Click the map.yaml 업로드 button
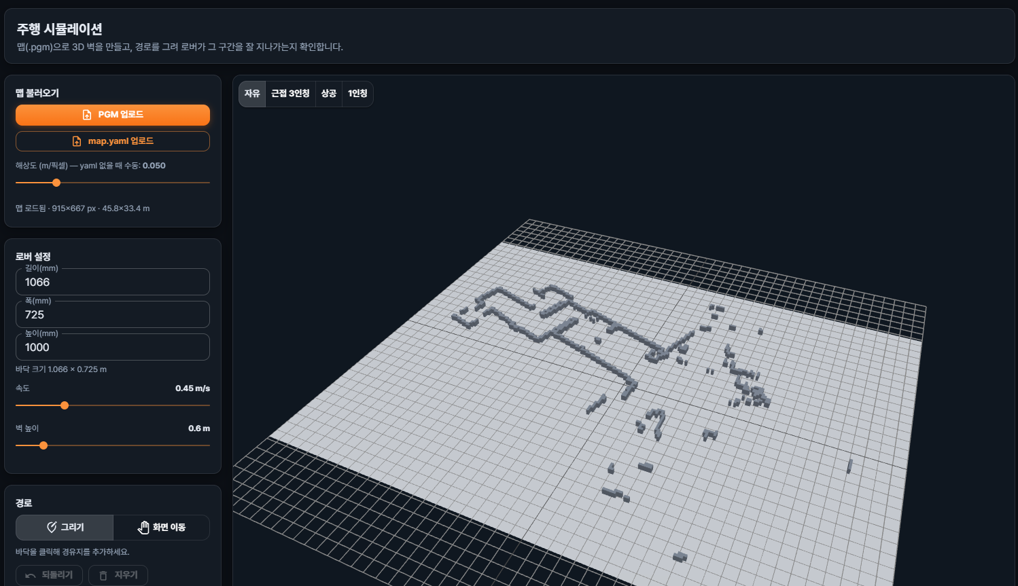The height and width of the screenshot is (586, 1018). pos(113,141)
